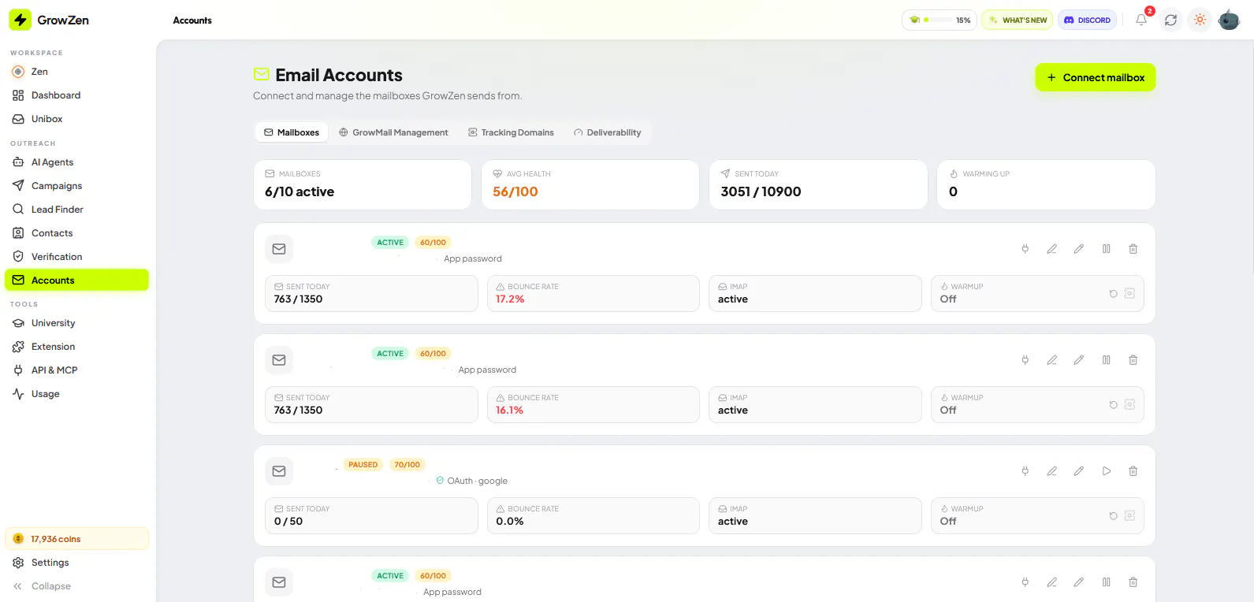Delete the mailbox with 16.1% bounce rate

[1133, 360]
